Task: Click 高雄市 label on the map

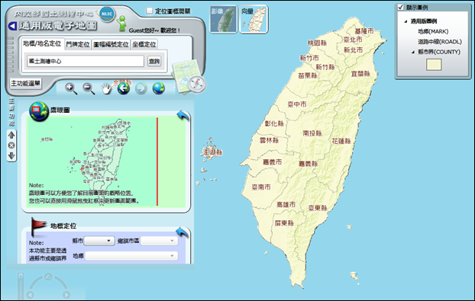Action: point(286,204)
